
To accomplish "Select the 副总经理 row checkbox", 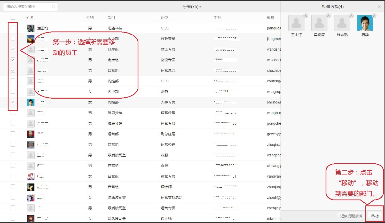I will (x=13, y=134).
